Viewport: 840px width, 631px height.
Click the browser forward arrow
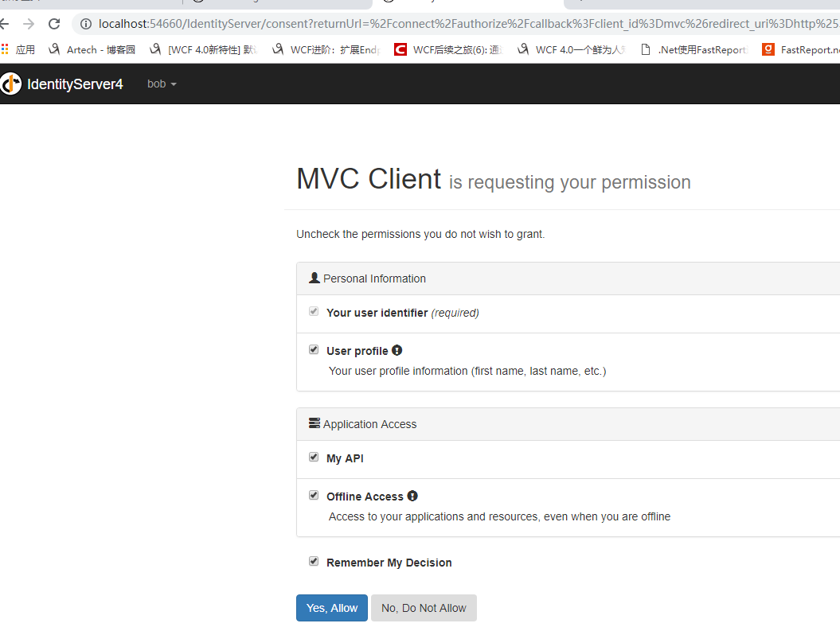click(29, 24)
